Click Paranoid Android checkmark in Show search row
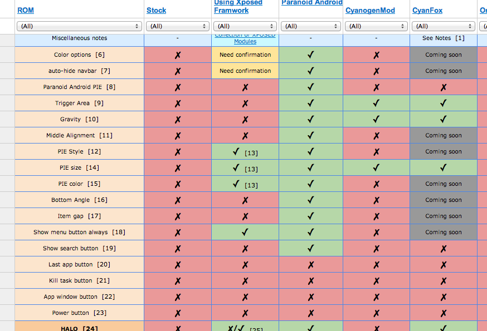The width and height of the screenshot is (487, 331). 310,248
